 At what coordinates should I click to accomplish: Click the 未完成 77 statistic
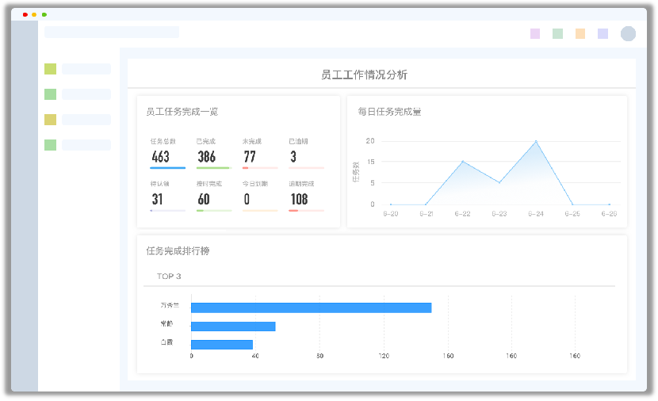coord(250,156)
